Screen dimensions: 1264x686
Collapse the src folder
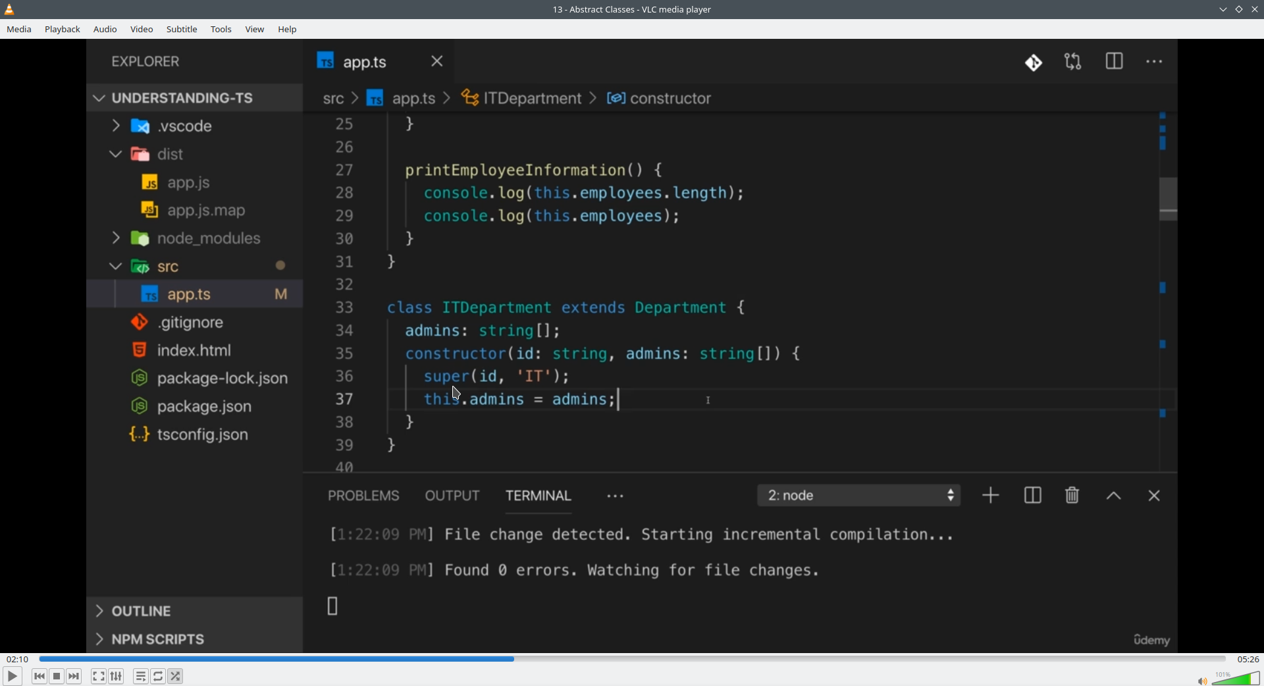click(x=195, y=267)
